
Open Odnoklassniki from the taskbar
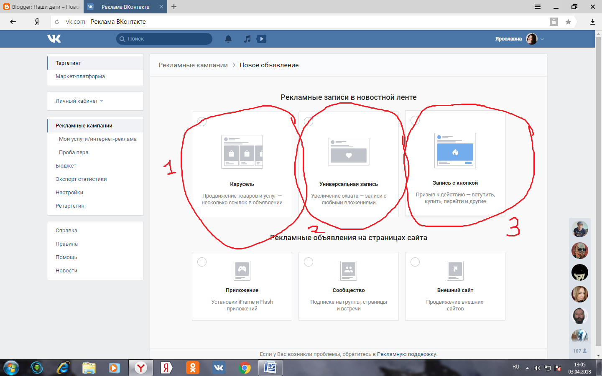click(193, 368)
